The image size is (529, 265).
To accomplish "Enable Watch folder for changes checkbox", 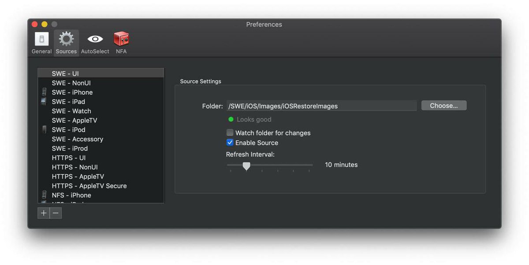I will click(230, 132).
